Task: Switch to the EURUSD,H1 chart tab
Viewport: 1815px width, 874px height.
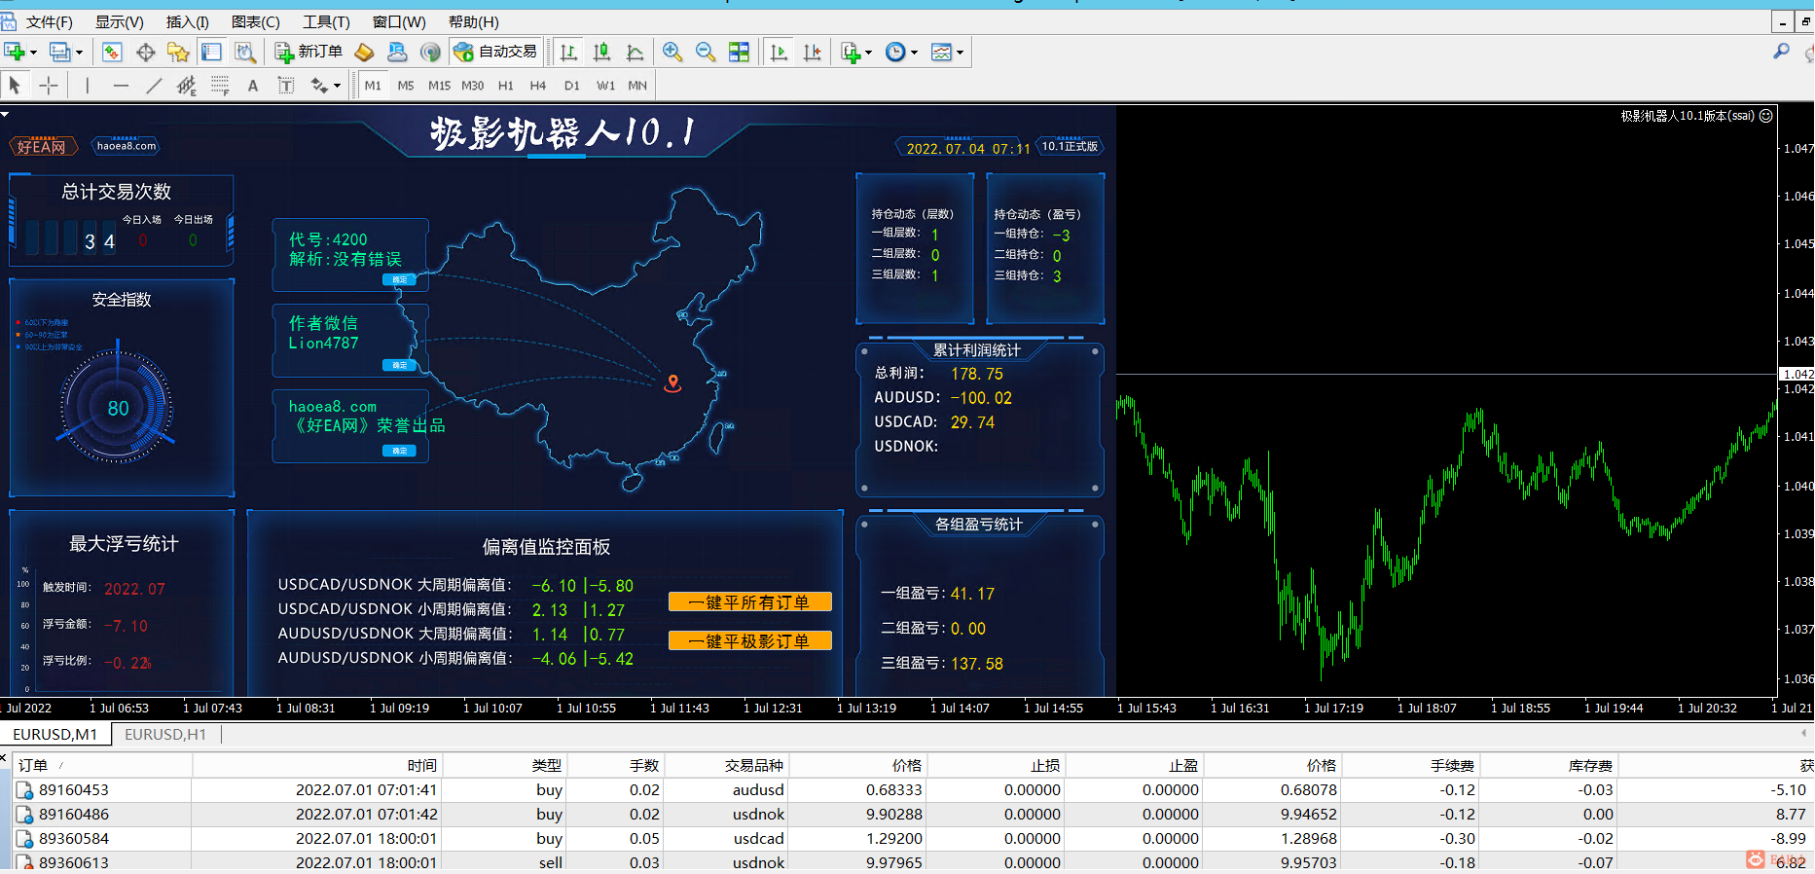Action: coord(165,735)
